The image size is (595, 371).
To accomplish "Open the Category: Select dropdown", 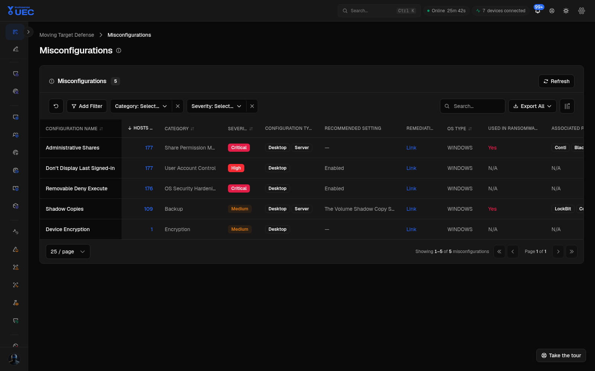I will click(x=141, y=106).
